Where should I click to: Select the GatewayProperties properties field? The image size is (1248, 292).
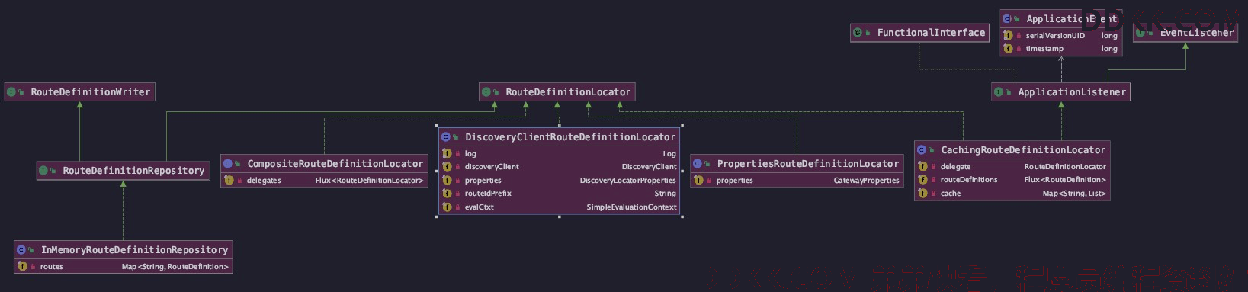pos(797,181)
